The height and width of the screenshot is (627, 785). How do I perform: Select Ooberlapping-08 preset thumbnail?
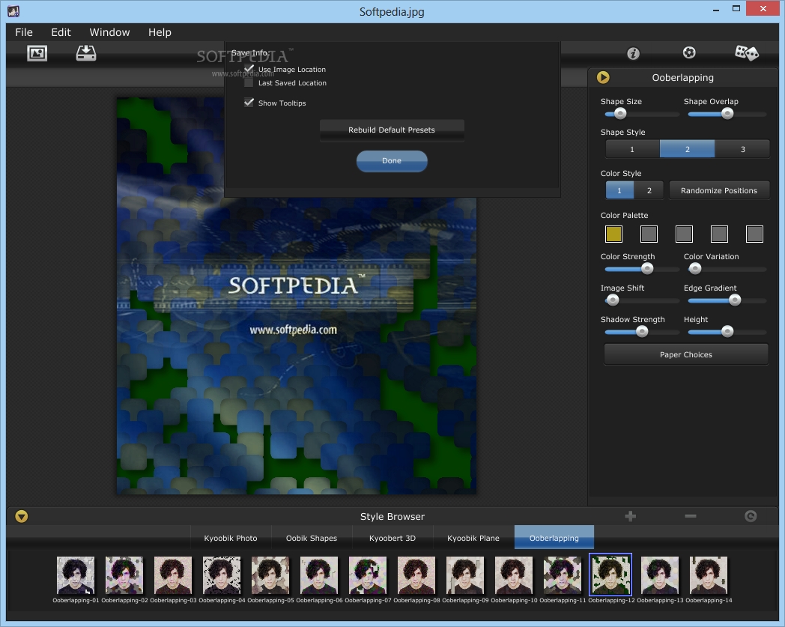pos(416,575)
